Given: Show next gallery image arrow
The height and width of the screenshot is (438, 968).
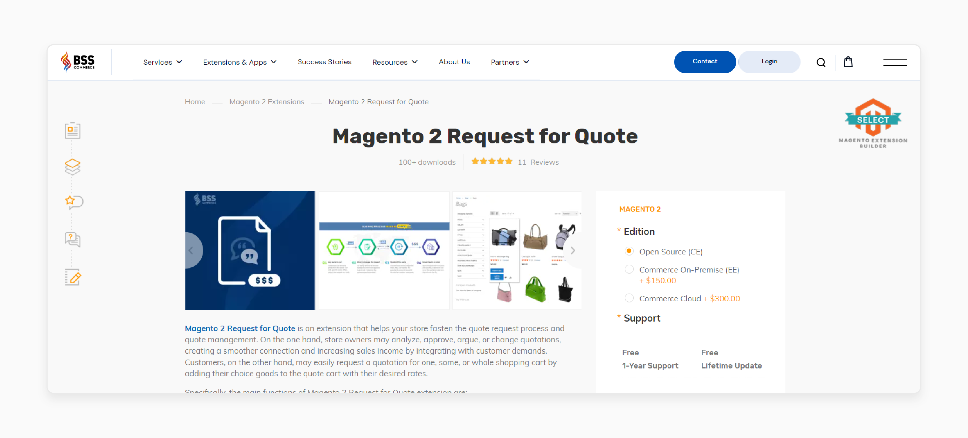Looking at the screenshot, I should (572, 250).
